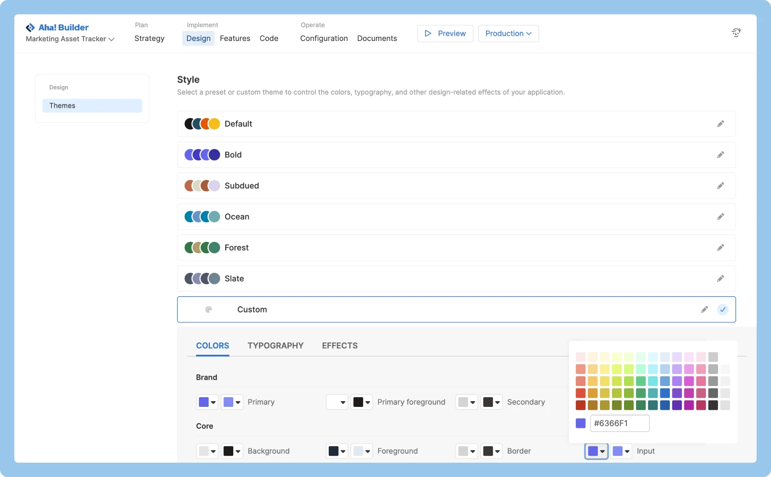This screenshot has width=771, height=477.
Task: Expand the Marketing Asset Tracker project selector
Action: [69, 39]
